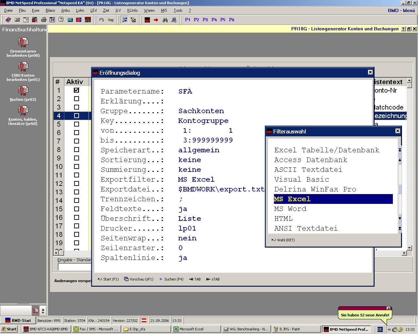Click Start (F1) button in dialog
Viewport: 418px width, 334px height.
[x=108, y=279]
